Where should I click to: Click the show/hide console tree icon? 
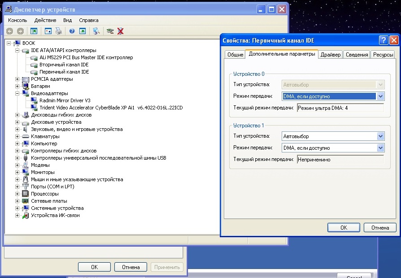[34, 31]
